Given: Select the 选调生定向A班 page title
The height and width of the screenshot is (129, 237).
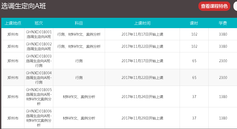Looking at the screenshot, I should (x=24, y=6).
